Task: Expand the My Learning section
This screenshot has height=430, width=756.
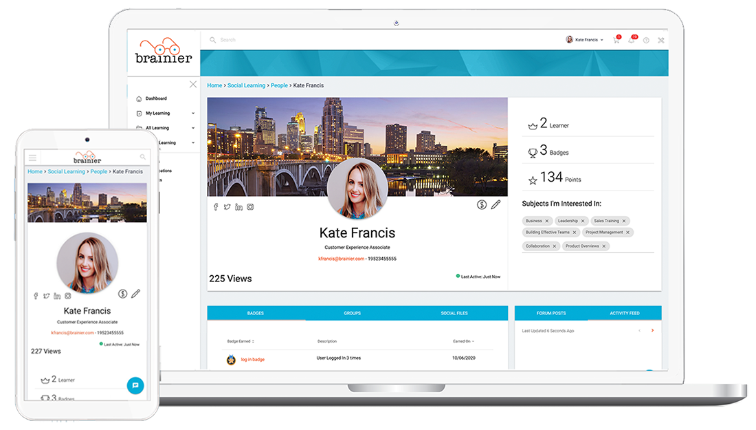Action: 158,113
